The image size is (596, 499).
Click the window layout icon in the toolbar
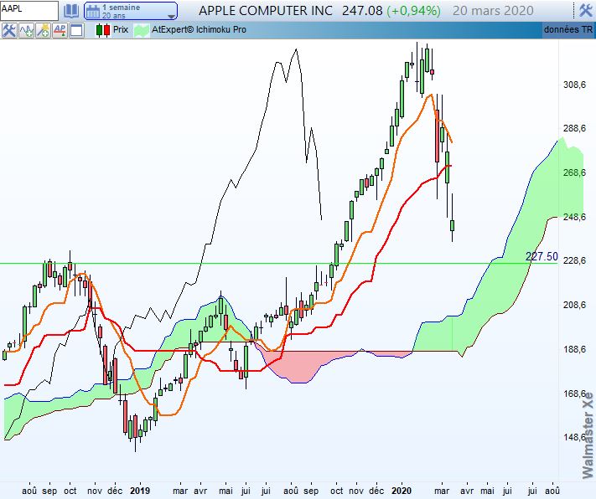[x=76, y=30]
